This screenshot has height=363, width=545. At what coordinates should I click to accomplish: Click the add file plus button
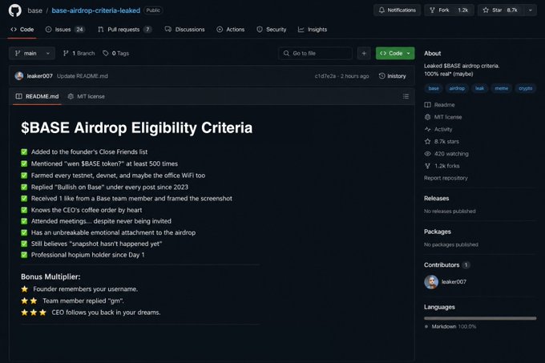tap(364, 53)
